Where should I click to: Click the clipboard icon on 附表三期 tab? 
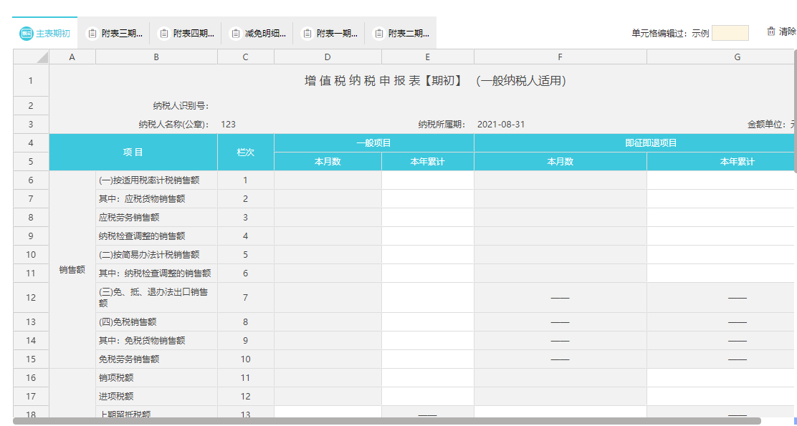click(92, 34)
